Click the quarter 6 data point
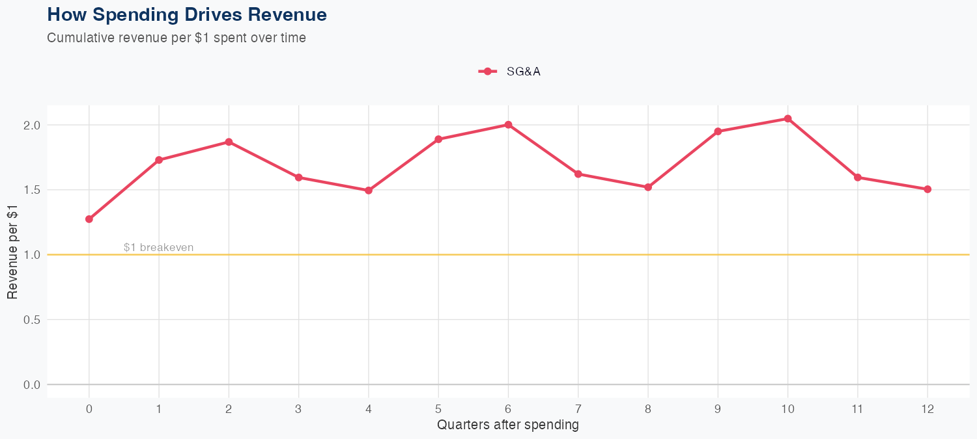This screenshot has height=439, width=977. tap(508, 125)
